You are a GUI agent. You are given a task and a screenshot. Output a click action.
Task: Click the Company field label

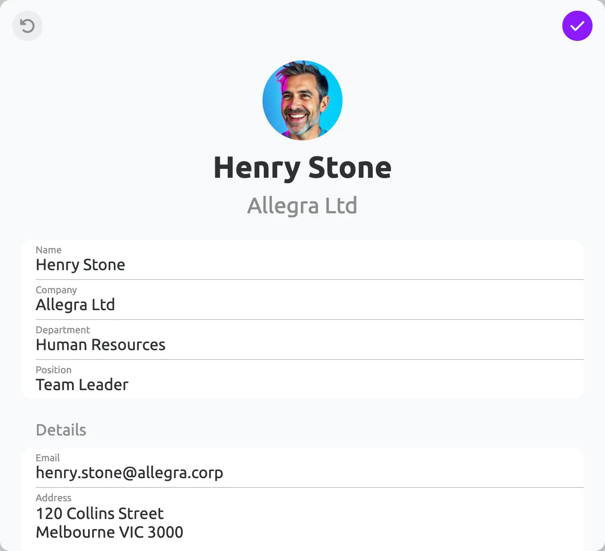56,290
